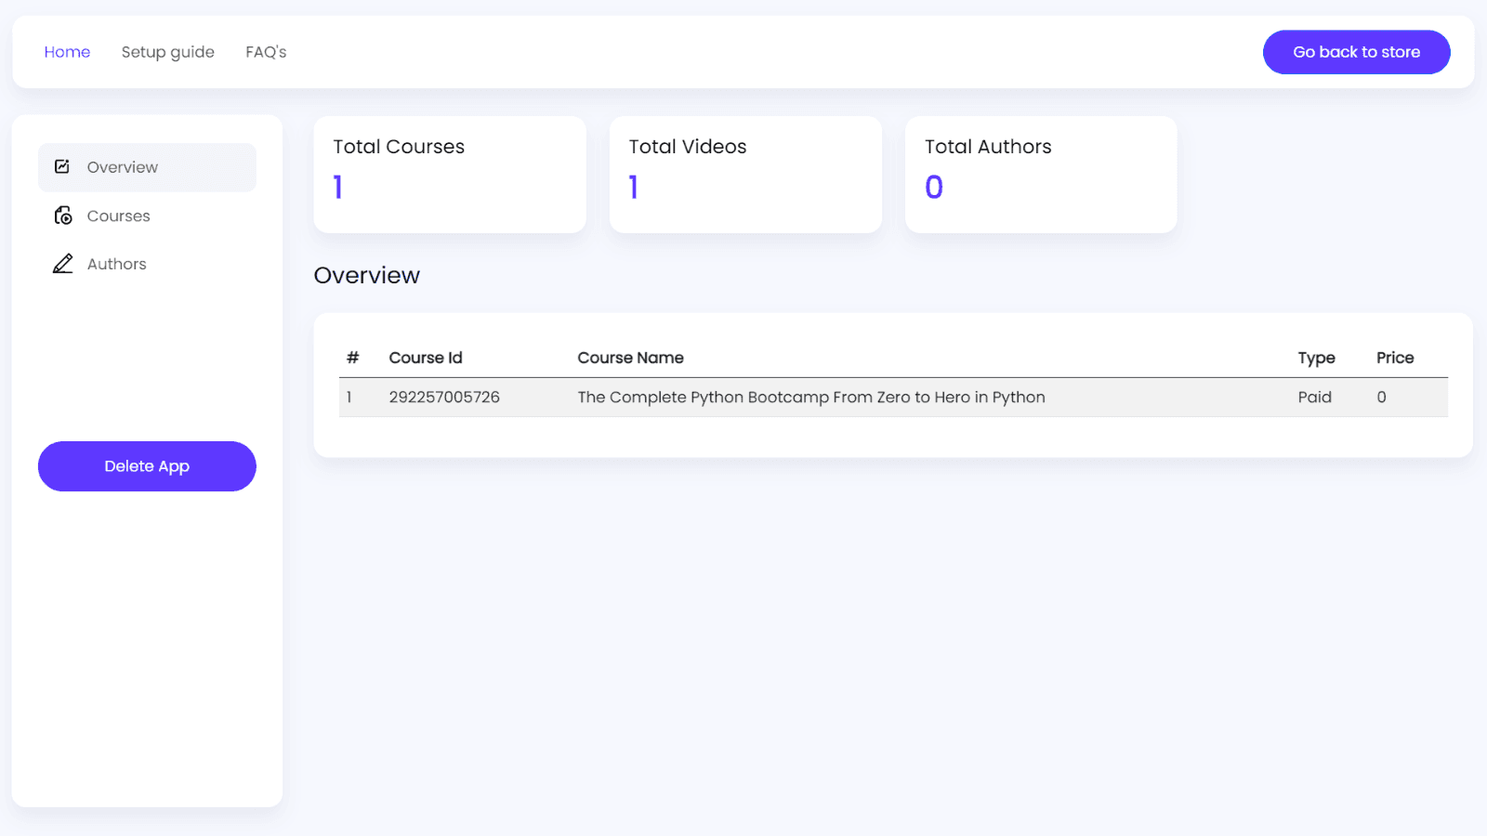Click the Total Authors count of 0

coord(934,188)
